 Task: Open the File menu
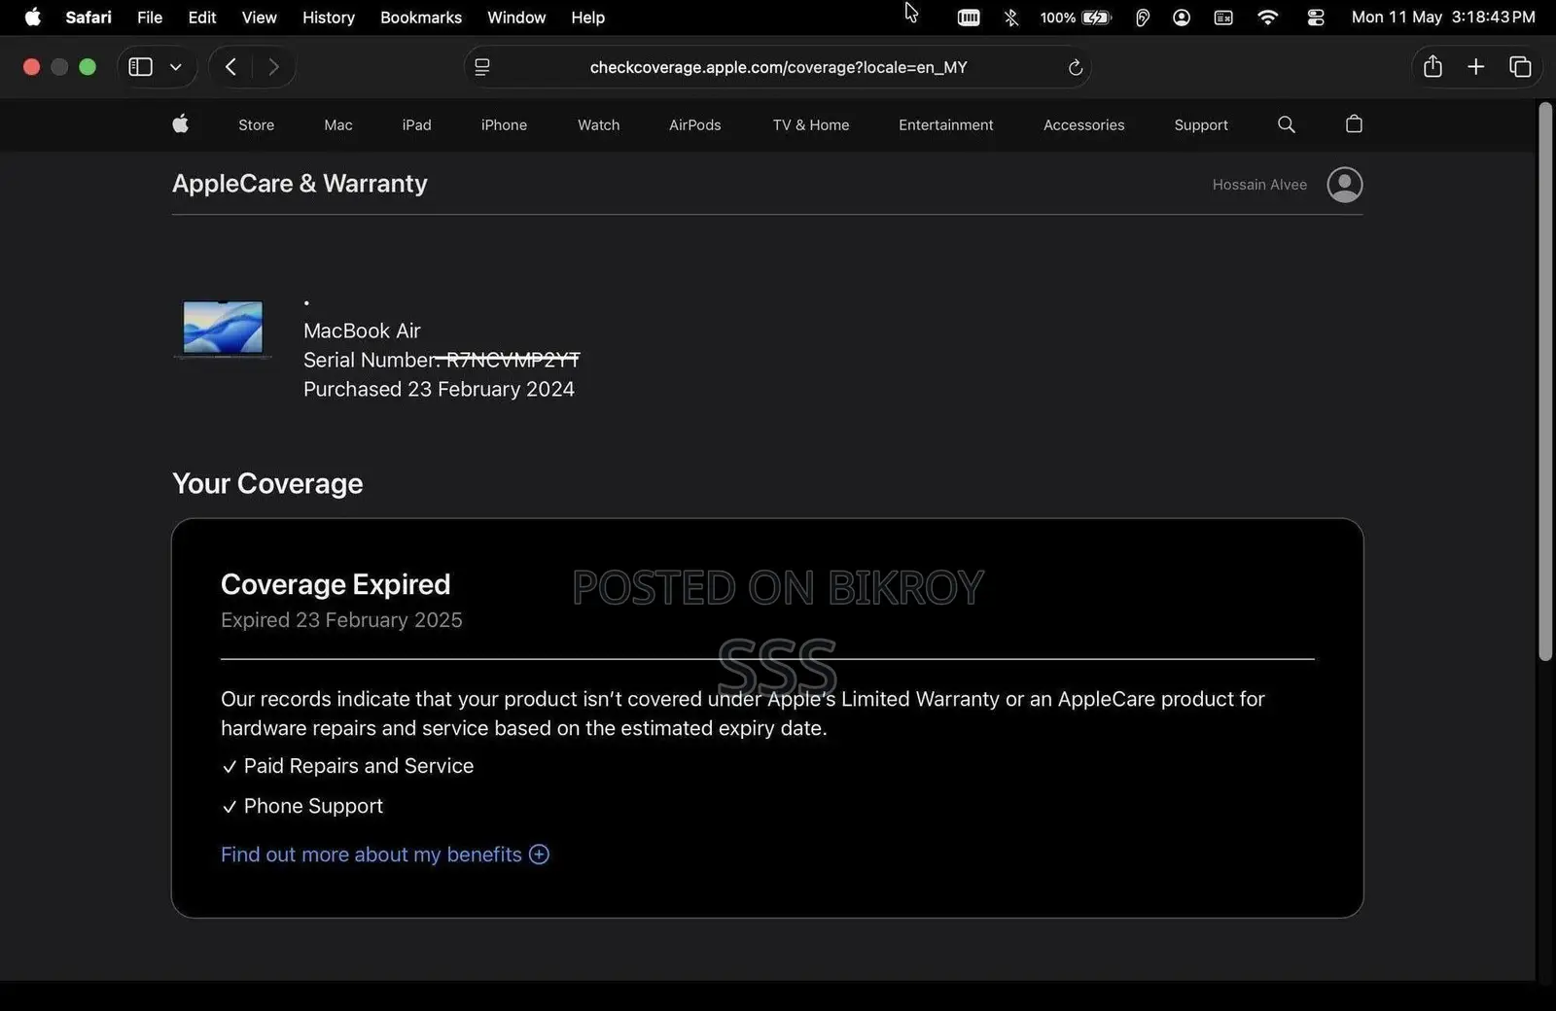click(x=150, y=17)
